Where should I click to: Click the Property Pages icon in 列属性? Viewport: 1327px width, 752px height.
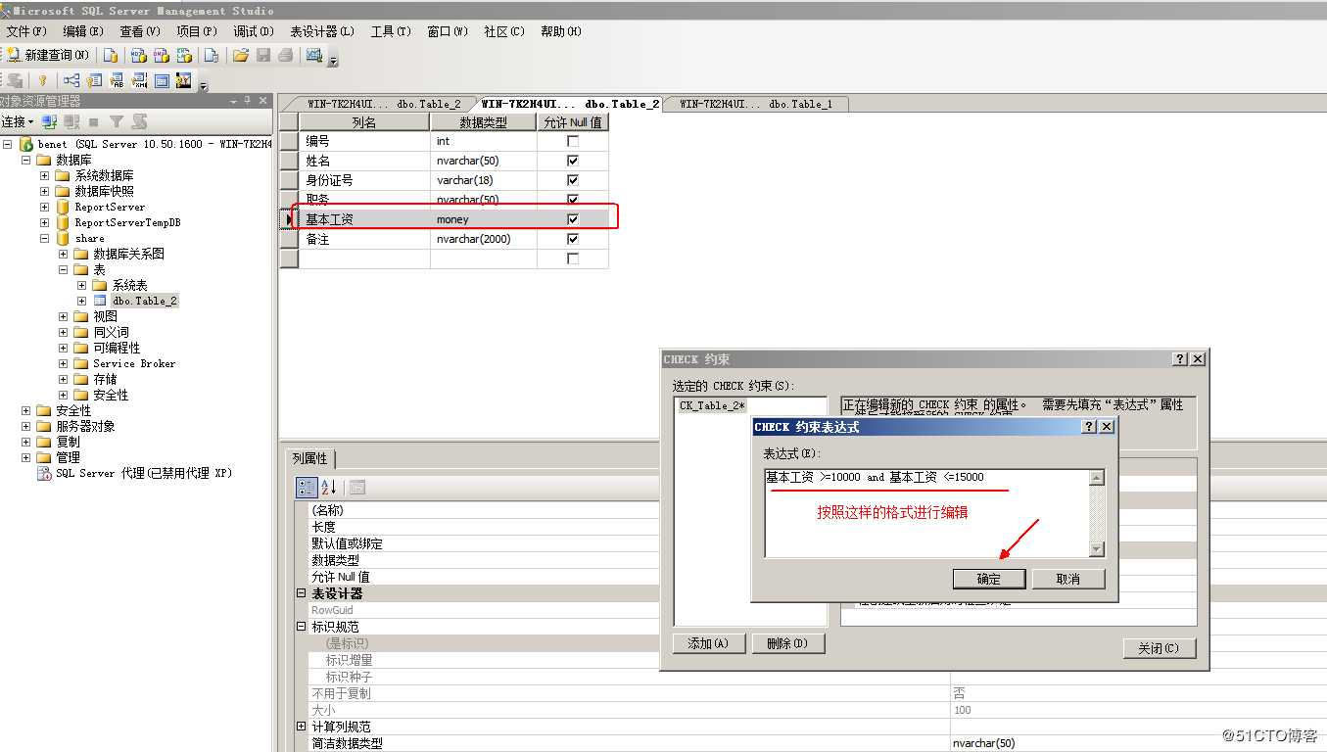[357, 487]
